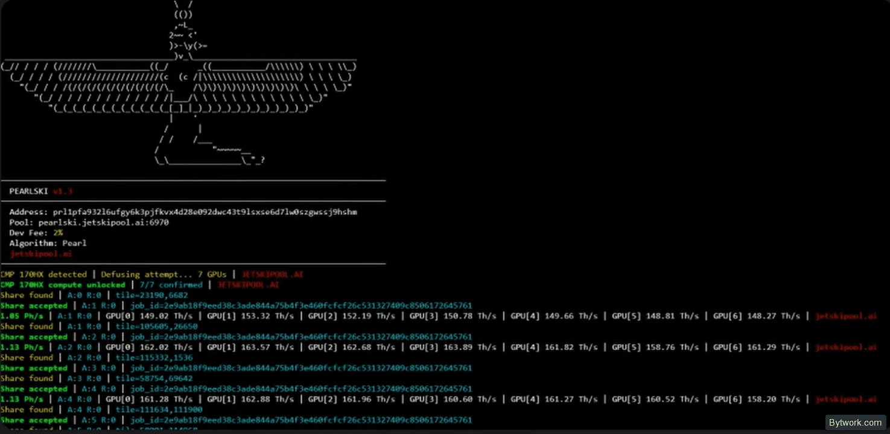The height and width of the screenshot is (434, 890).
Task: Click the 1.13 Ph/s value on the A:4 line
Action: point(22,399)
